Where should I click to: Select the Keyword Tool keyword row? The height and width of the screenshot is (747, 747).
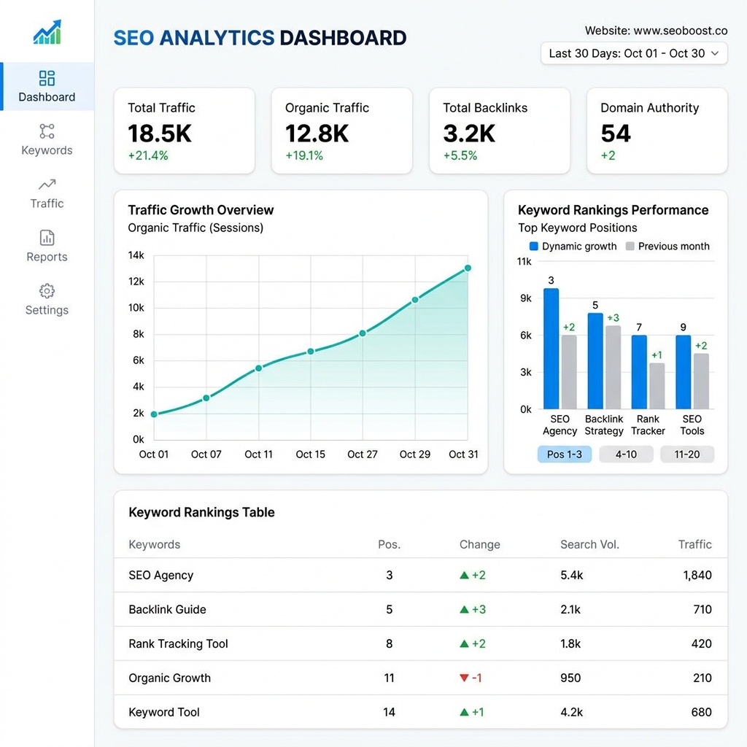tap(421, 712)
